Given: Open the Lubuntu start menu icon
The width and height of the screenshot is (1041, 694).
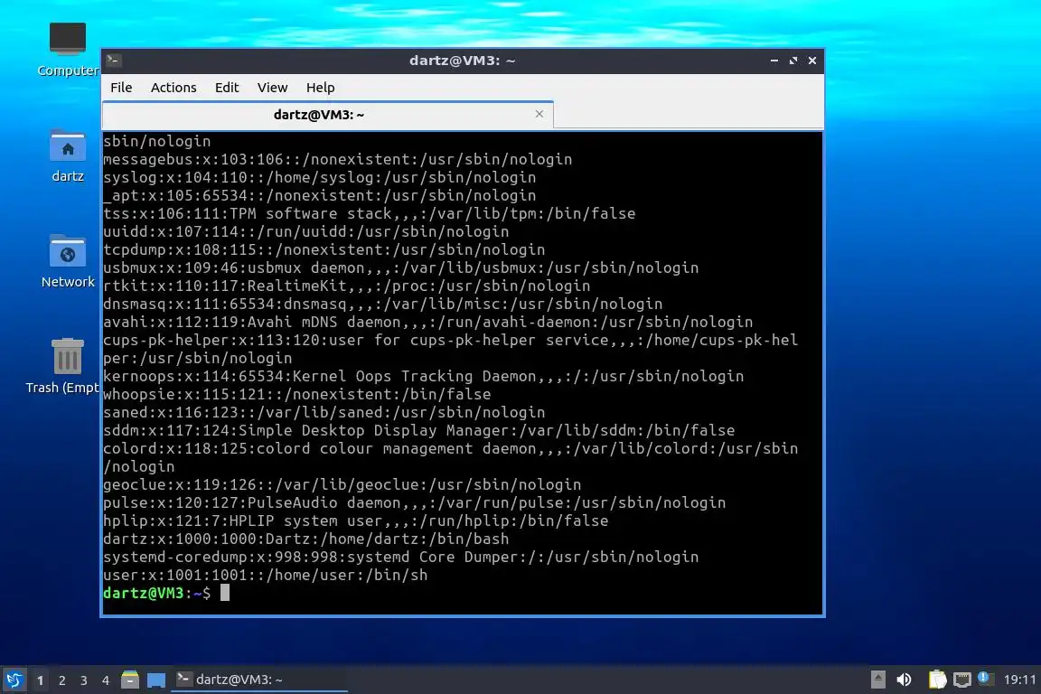Looking at the screenshot, I should point(14,680).
